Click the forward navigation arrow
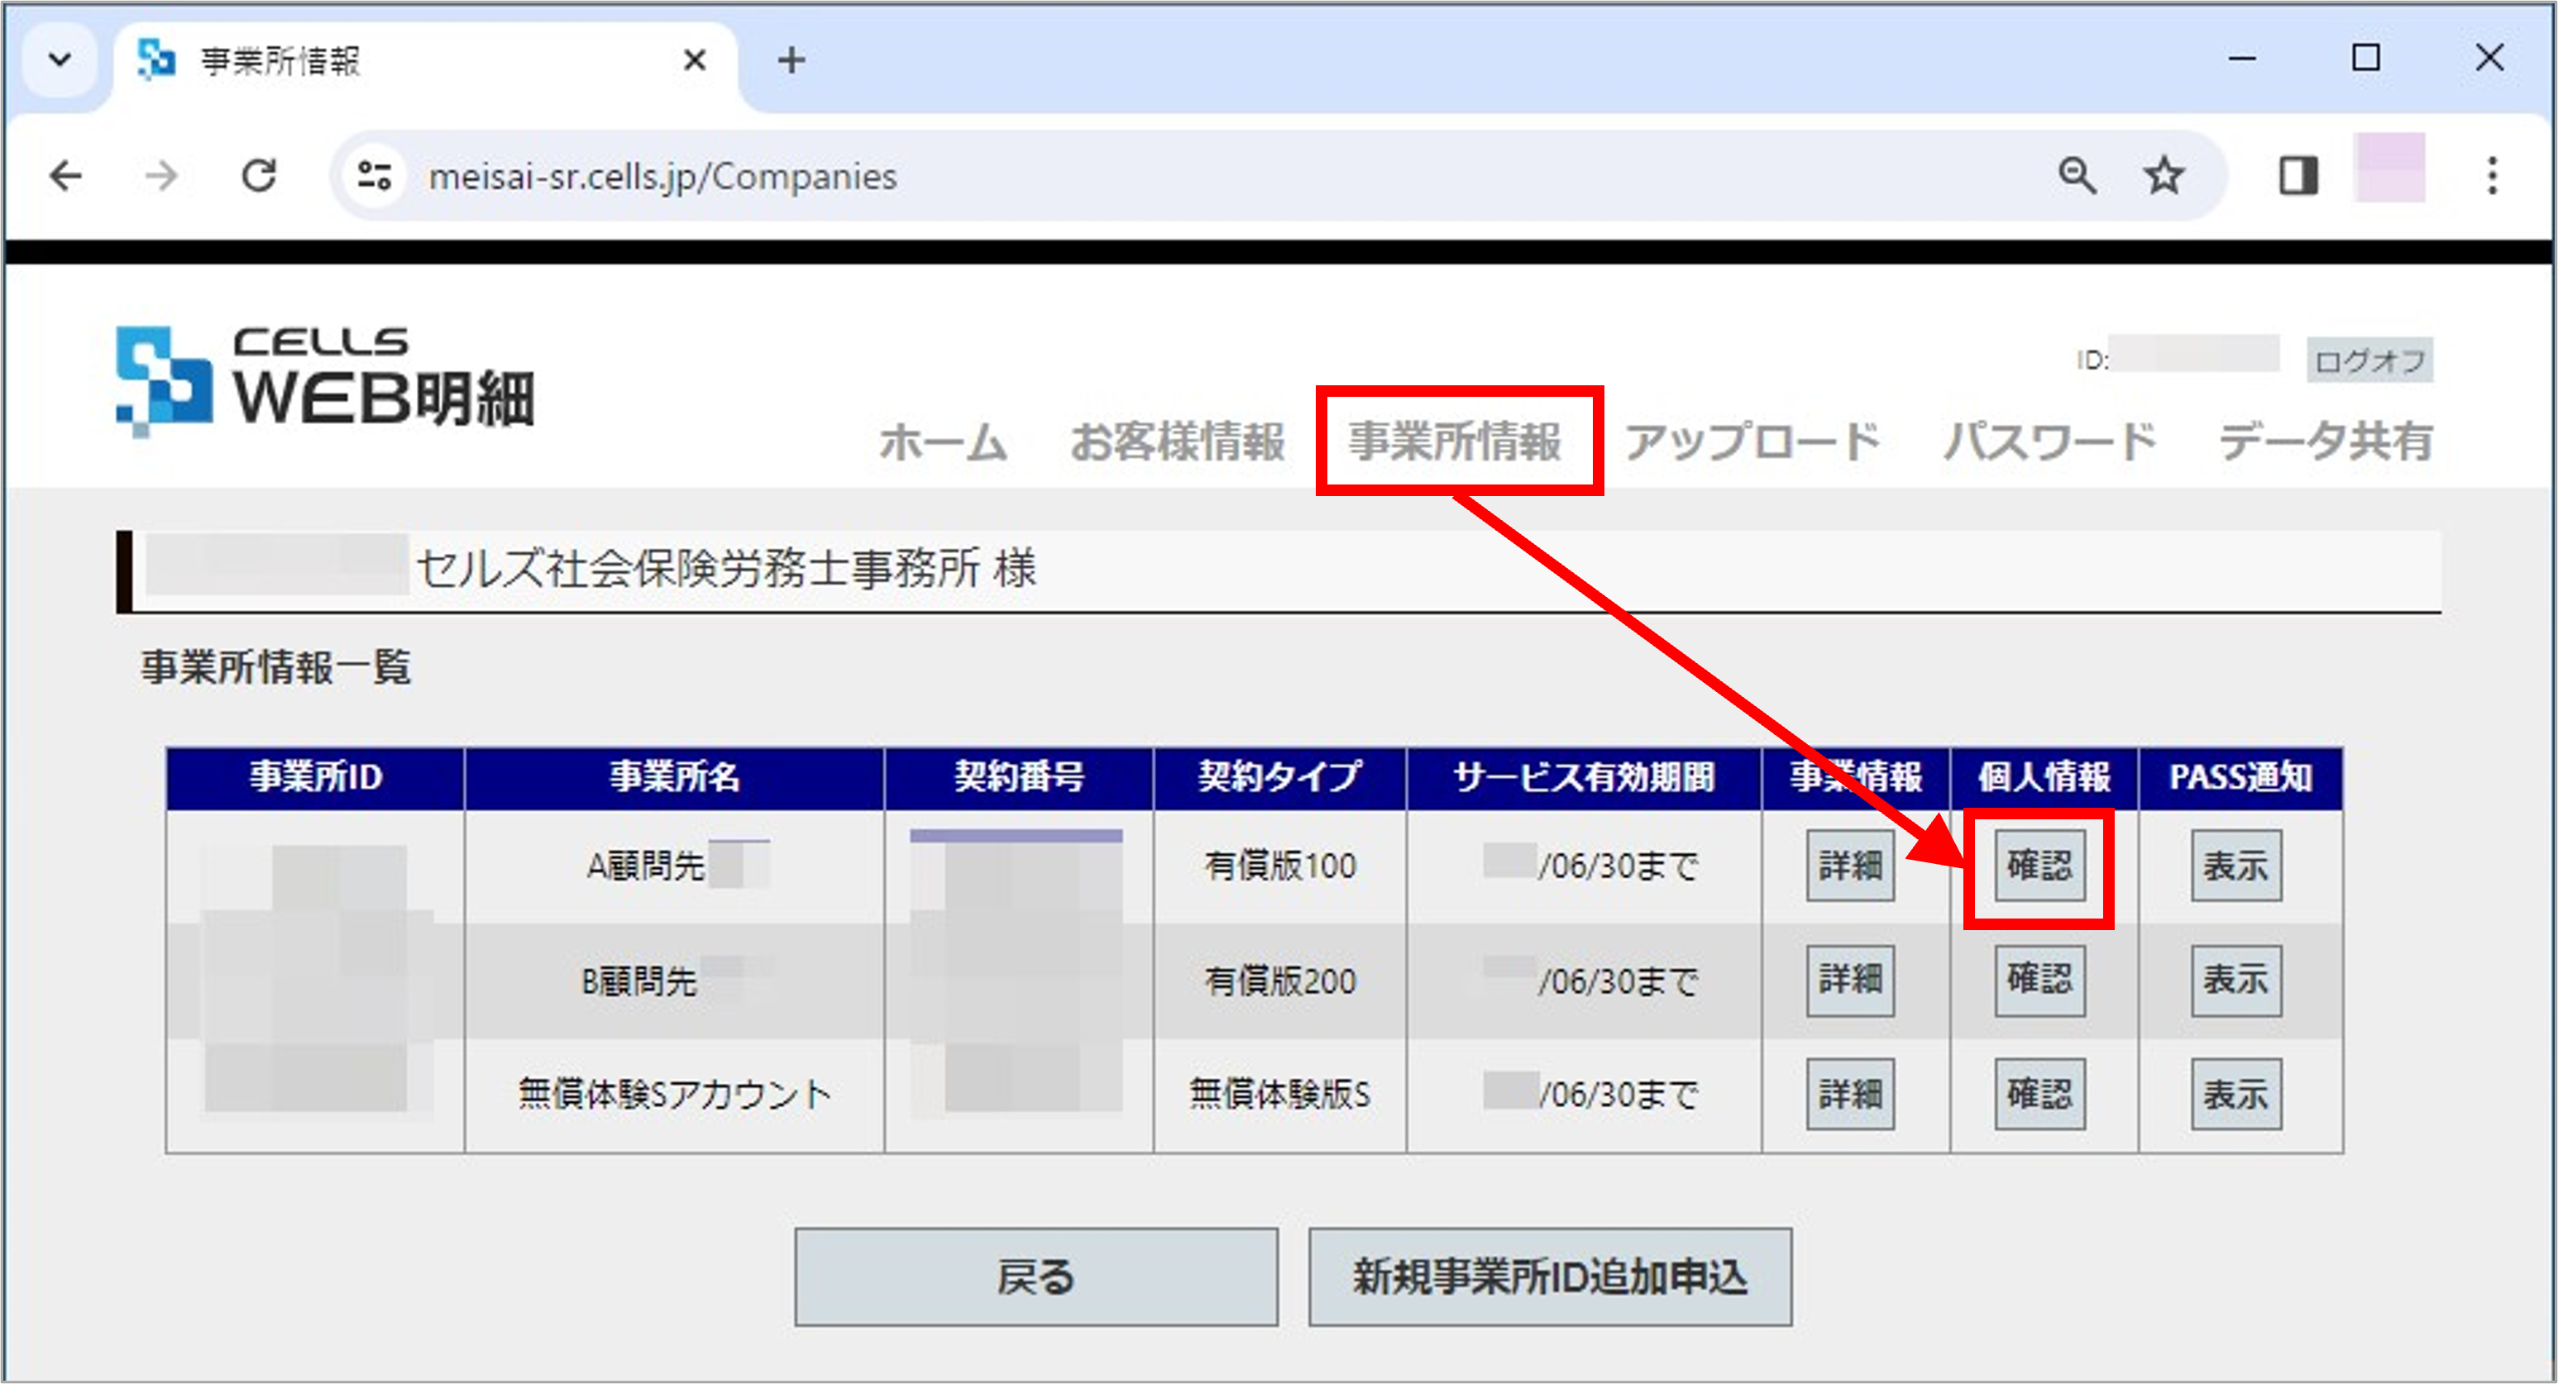This screenshot has width=2558, height=1384. point(160,176)
